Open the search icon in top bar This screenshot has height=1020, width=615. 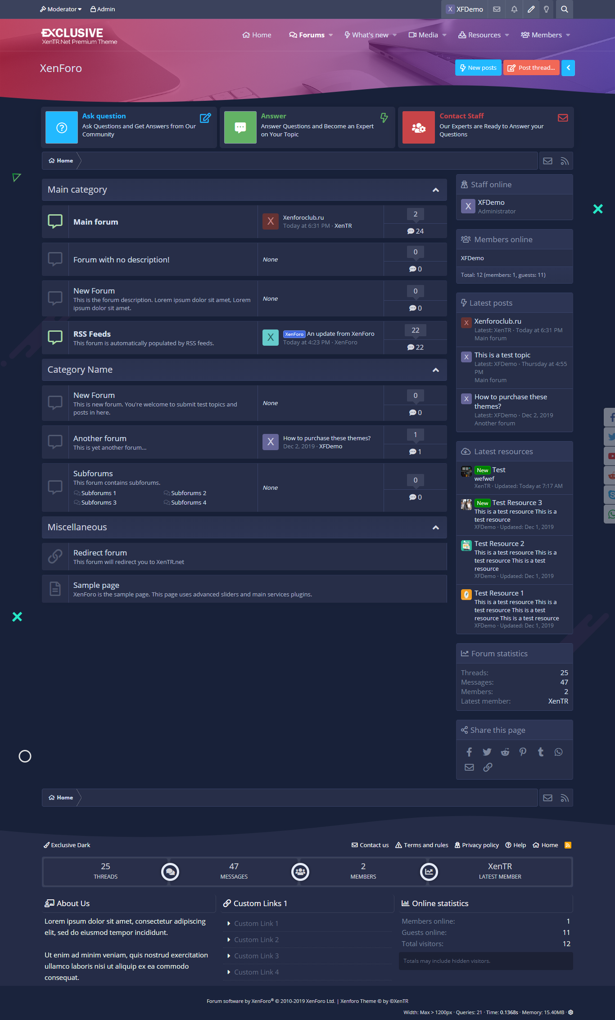click(x=564, y=9)
